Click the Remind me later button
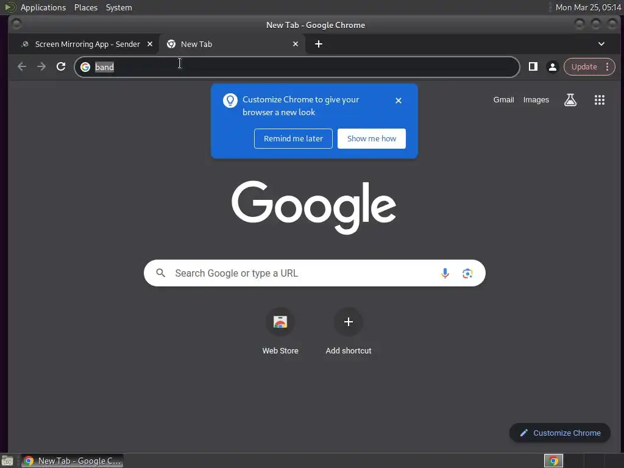This screenshot has height=468, width=624. [293, 138]
